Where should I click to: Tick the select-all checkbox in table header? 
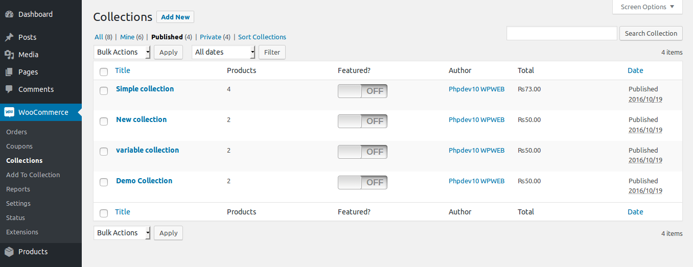pos(104,71)
